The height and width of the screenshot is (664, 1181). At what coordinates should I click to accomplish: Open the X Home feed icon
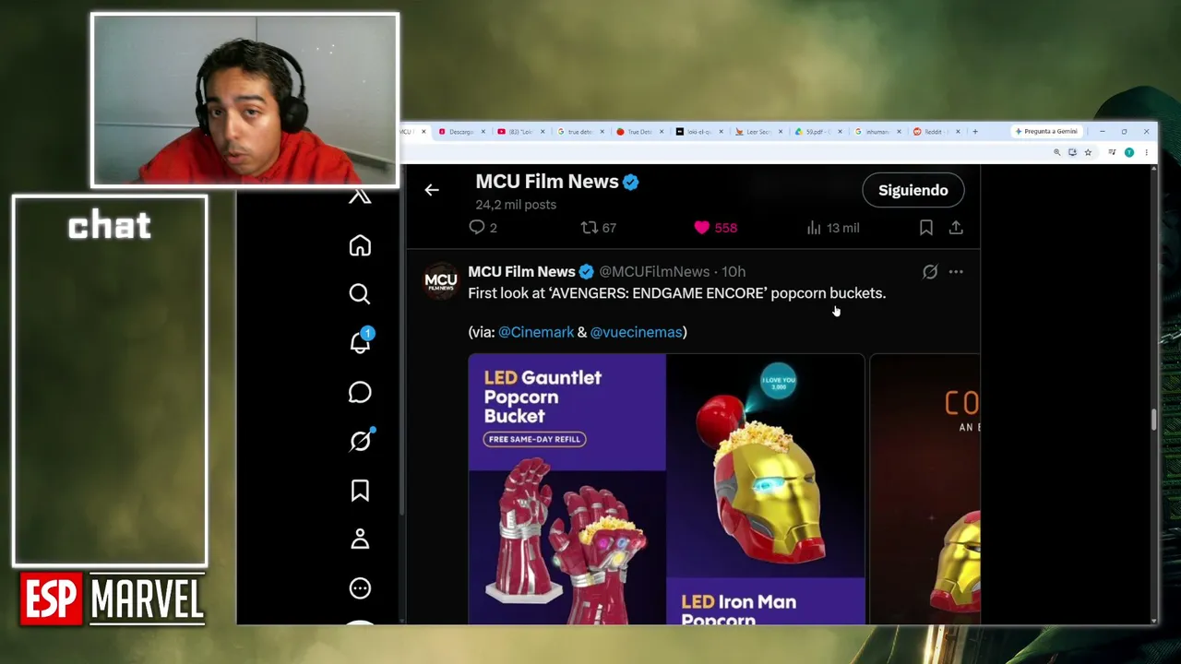point(360,245)
